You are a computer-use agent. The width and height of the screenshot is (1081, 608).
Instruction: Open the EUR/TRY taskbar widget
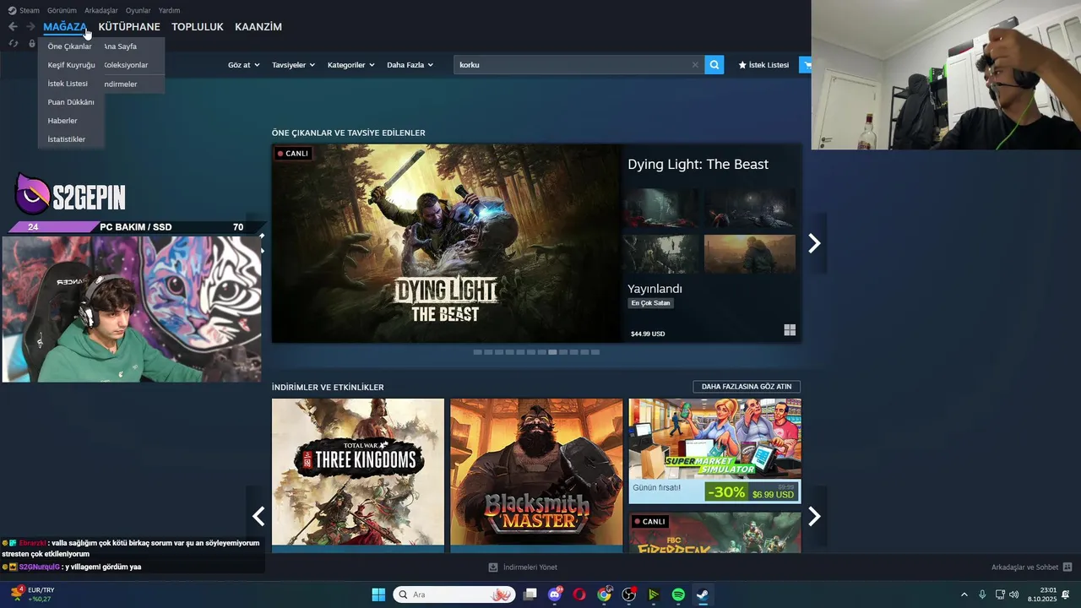32,594
